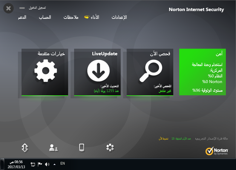Open the family users icon
The height and width of the screenshot is (170, 236).
coord(53,148)
